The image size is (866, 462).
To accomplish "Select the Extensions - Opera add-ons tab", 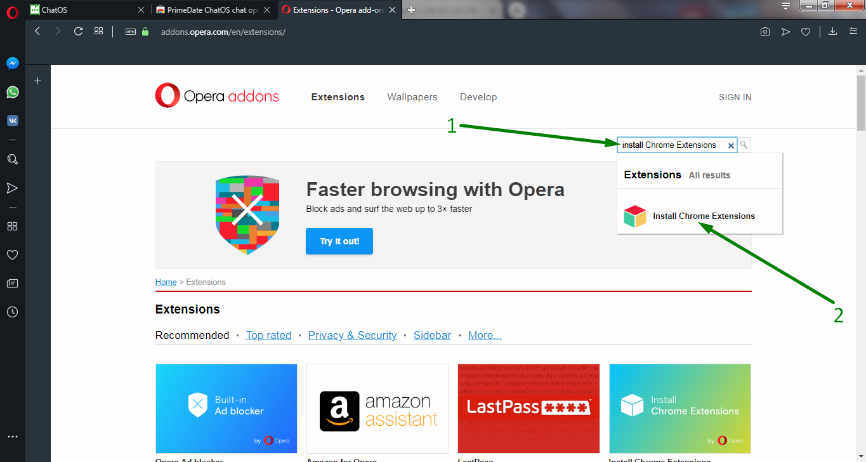I will click(x=341, y=10).
